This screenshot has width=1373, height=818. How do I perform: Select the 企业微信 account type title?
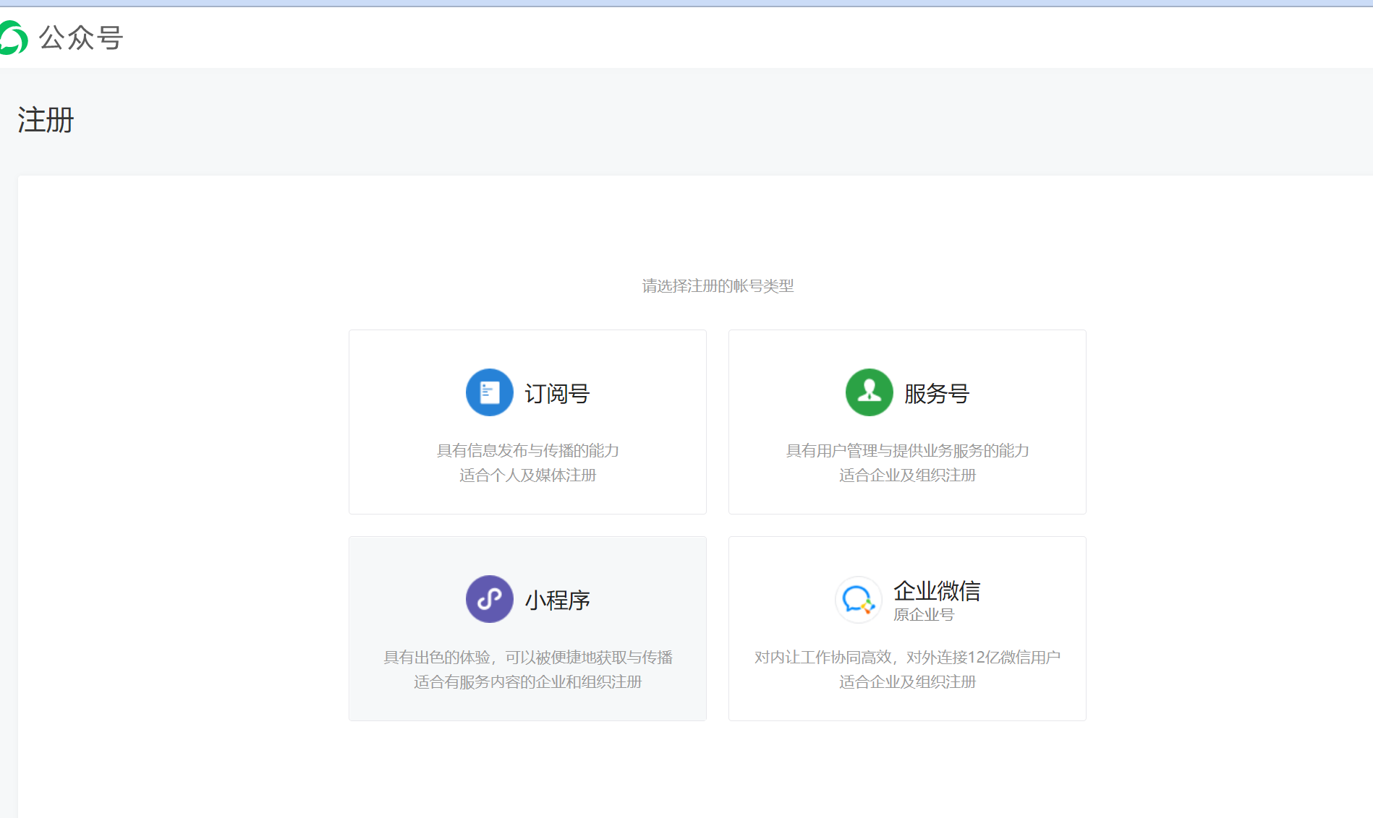pos(937,591)
